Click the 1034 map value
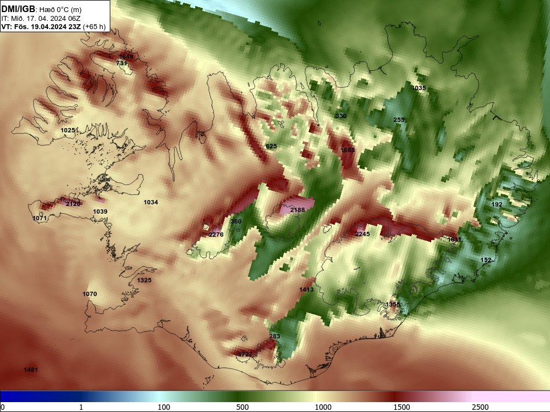This screenshot has height=412, width=550. pos(151,202)
